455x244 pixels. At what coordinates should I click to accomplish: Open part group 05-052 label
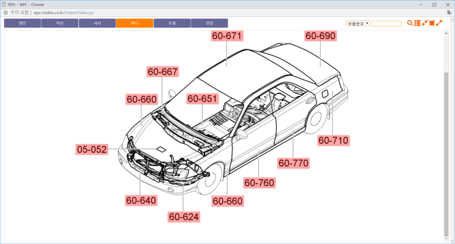pyautogui.click(x=92, y=149)
